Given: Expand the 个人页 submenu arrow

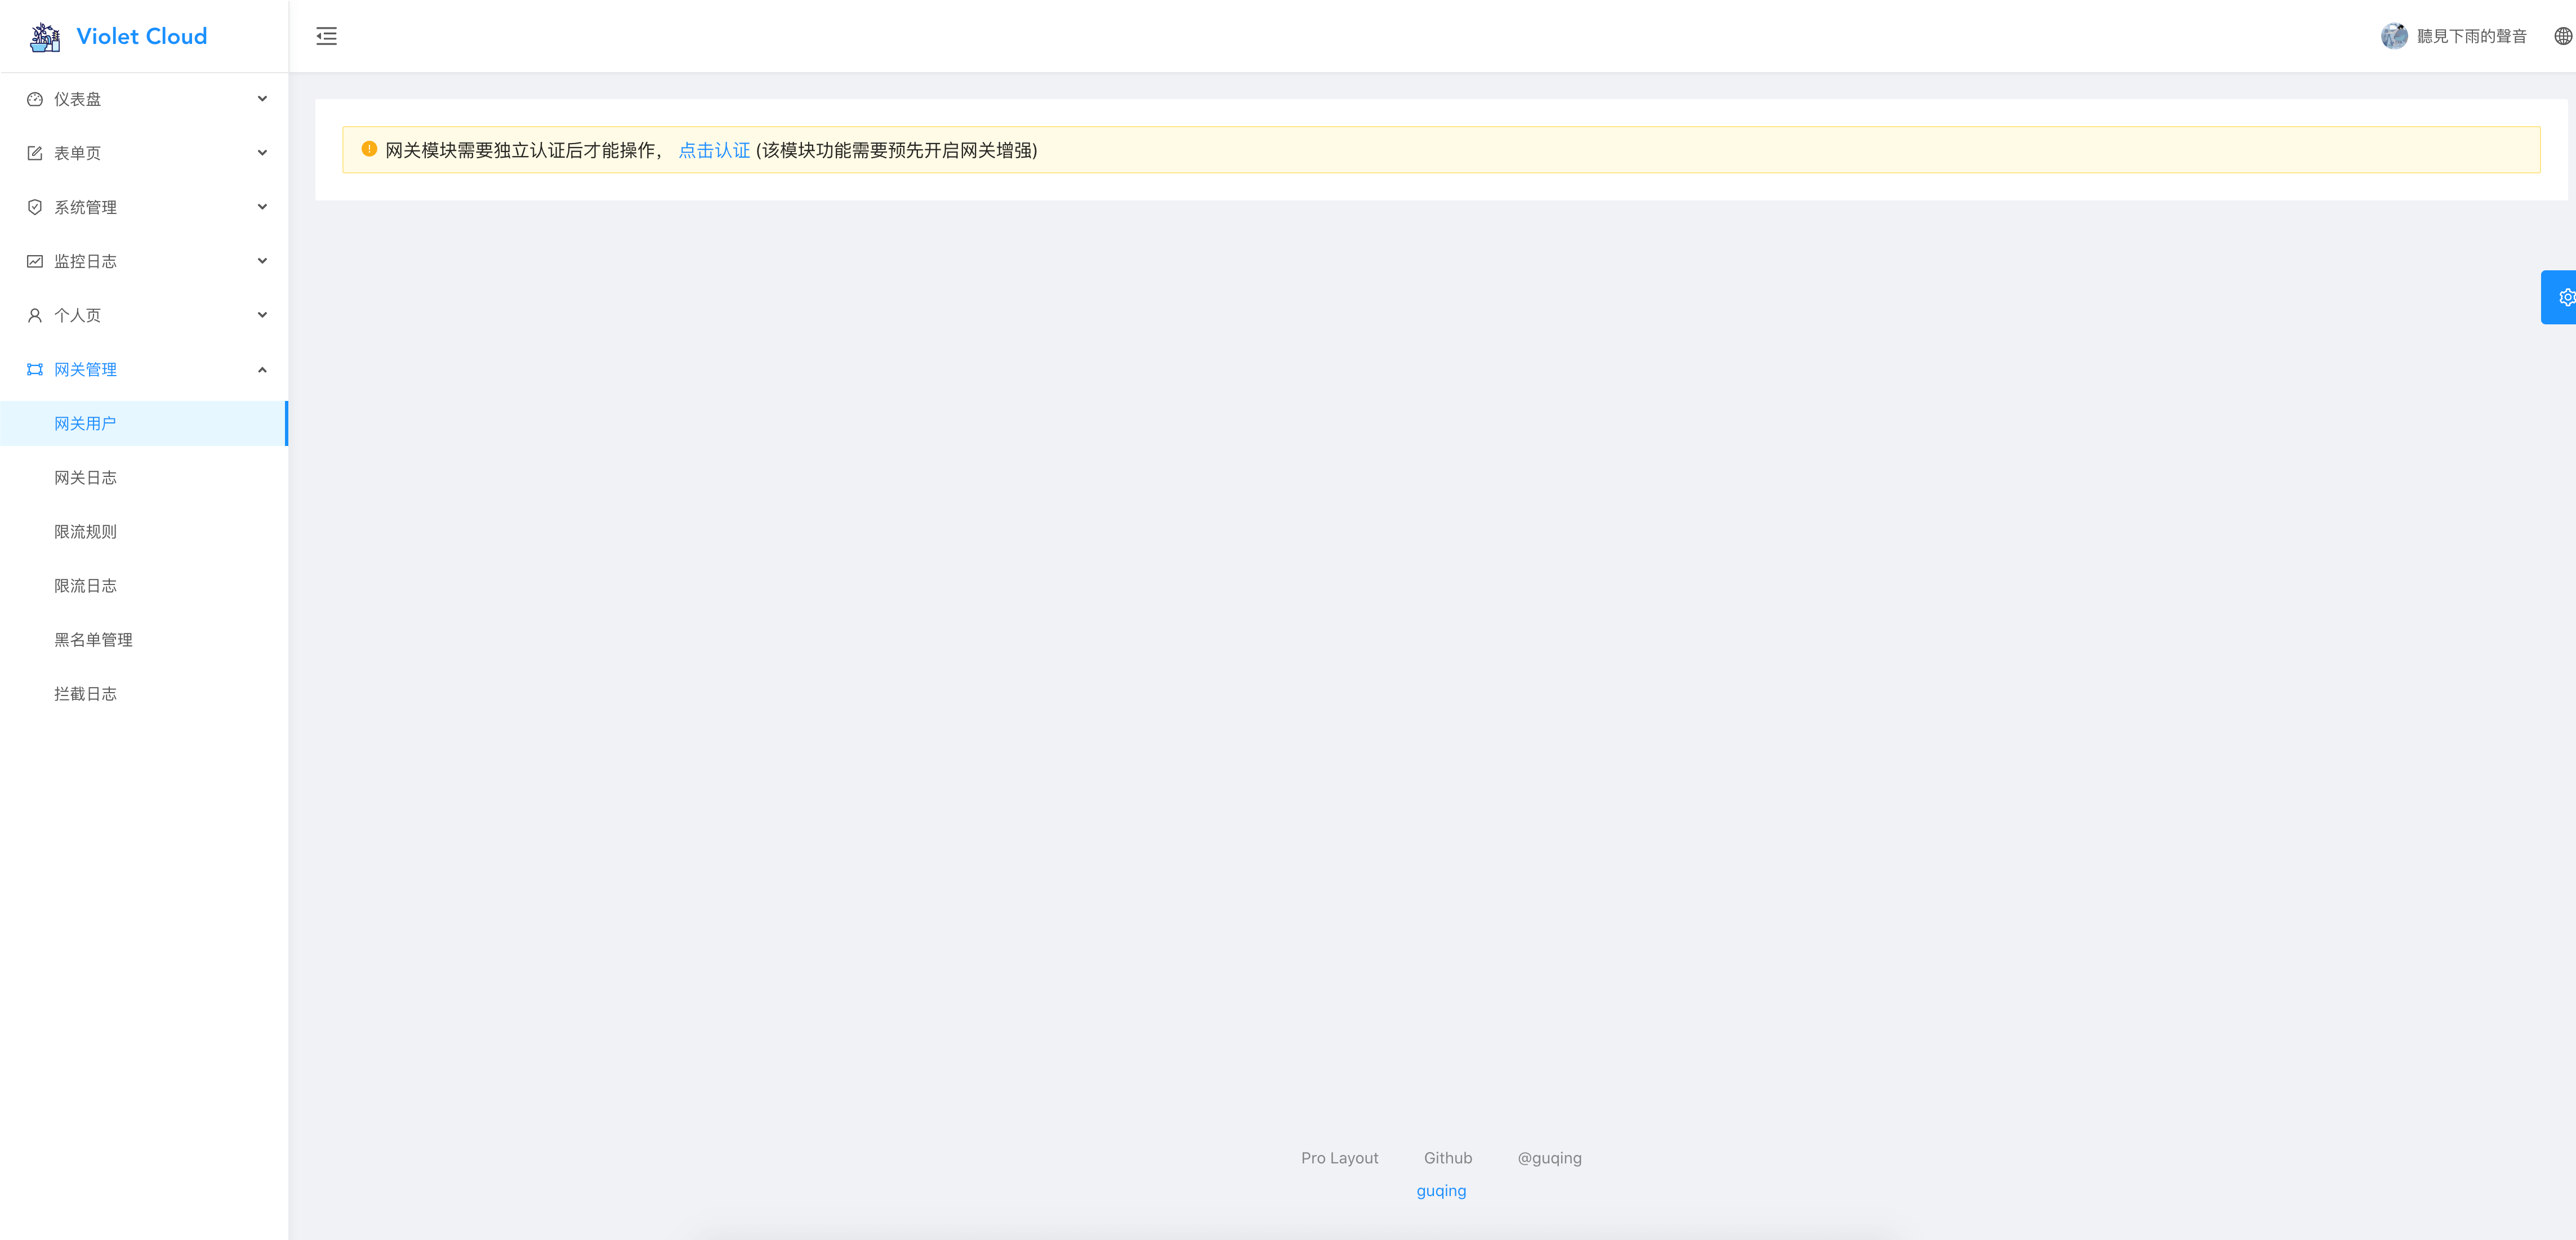Looking at the screenshot, I should [x=262, y=315].
